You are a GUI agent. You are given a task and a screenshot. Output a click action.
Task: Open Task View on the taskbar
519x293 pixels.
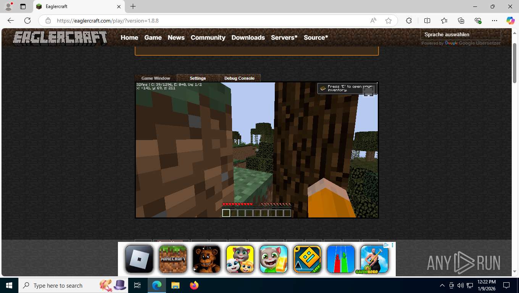click(137, 285)
